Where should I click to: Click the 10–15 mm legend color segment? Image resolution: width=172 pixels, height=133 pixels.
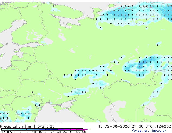36,129
